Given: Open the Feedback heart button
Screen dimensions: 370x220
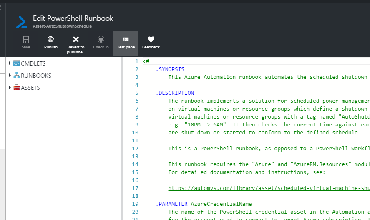Looking at the screenshot, I should [x=151, y=43].
